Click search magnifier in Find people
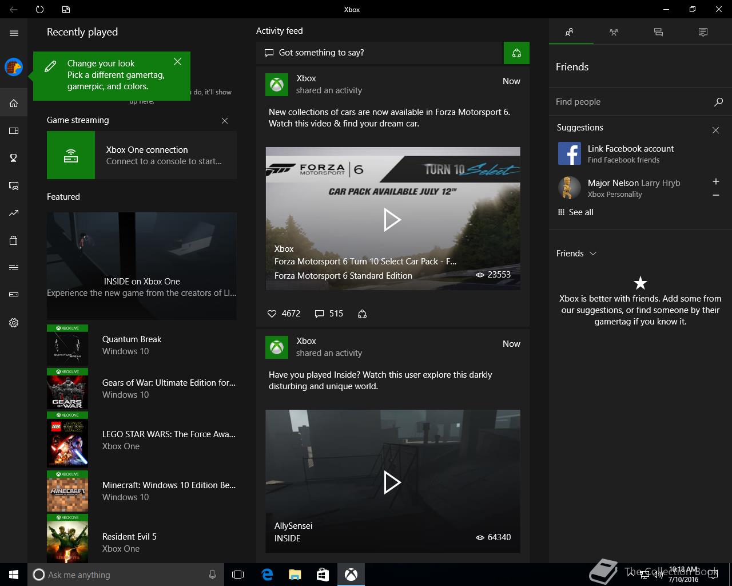Image resolution: width=732 pixels, height=586 pixels. click(718, 102)
